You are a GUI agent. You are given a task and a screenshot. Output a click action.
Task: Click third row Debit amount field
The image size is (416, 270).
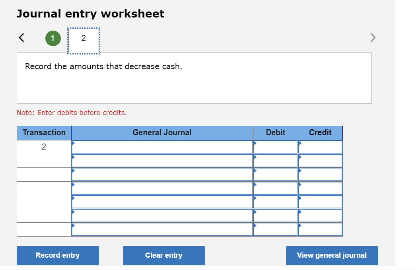(x=275, y=175)
